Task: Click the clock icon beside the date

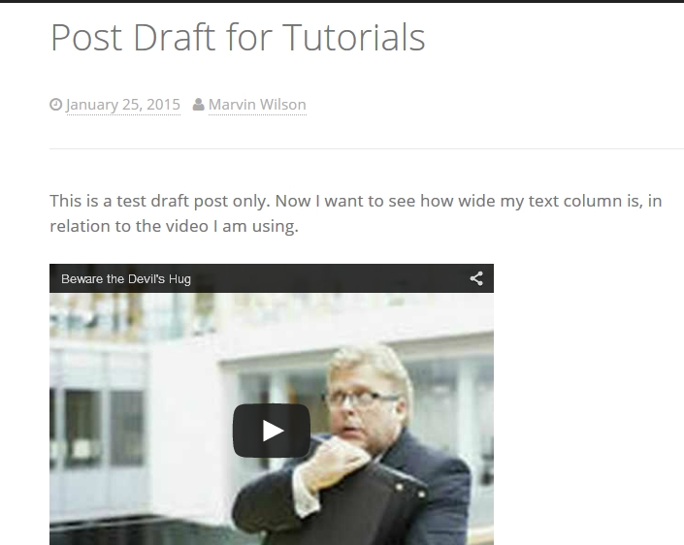Action: (55, 104)
